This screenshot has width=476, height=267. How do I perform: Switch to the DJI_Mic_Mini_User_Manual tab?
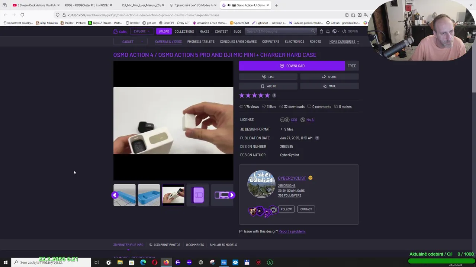click(141, 5)
